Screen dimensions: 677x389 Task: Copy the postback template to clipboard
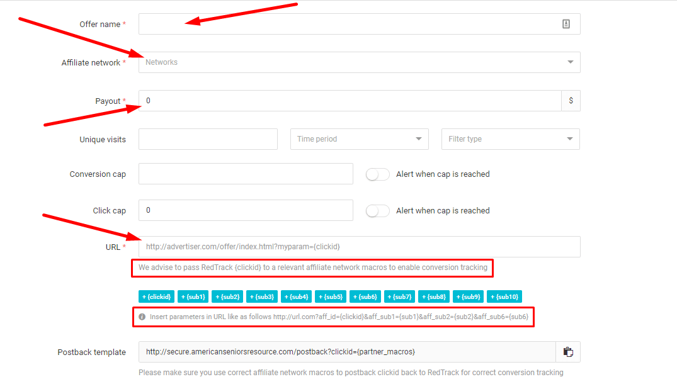[x=567, y=352]
